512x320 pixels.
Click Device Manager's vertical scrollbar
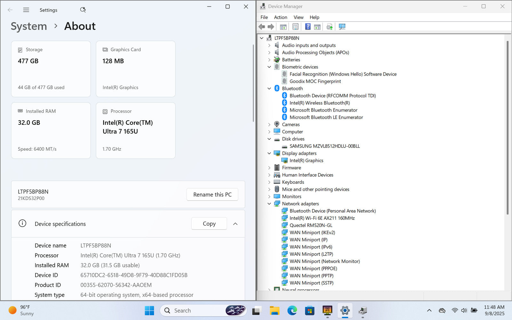pyautogui.click(x=508, y=128)
